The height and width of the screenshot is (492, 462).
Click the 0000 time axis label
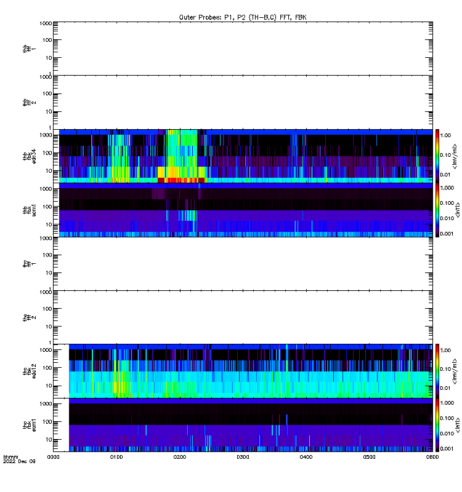[x=53, y=457]
